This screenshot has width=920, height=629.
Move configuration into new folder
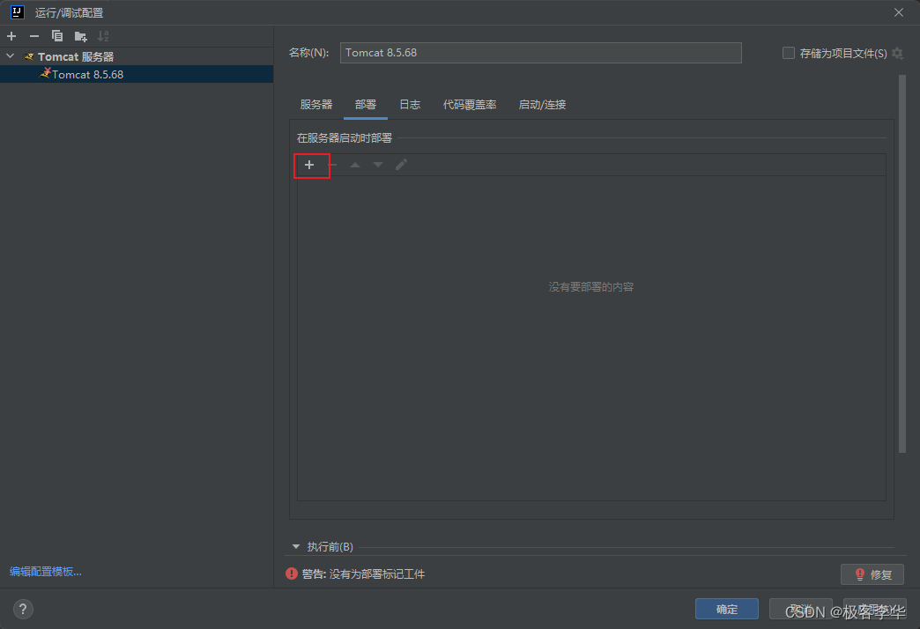81,36
